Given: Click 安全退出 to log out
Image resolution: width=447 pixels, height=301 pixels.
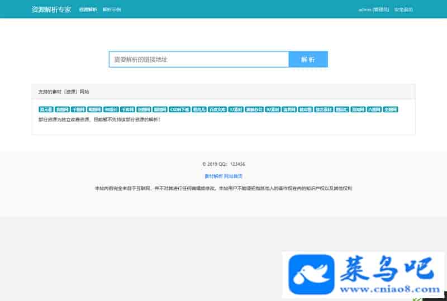Looking at the screenshot, I should pos(403,9).
